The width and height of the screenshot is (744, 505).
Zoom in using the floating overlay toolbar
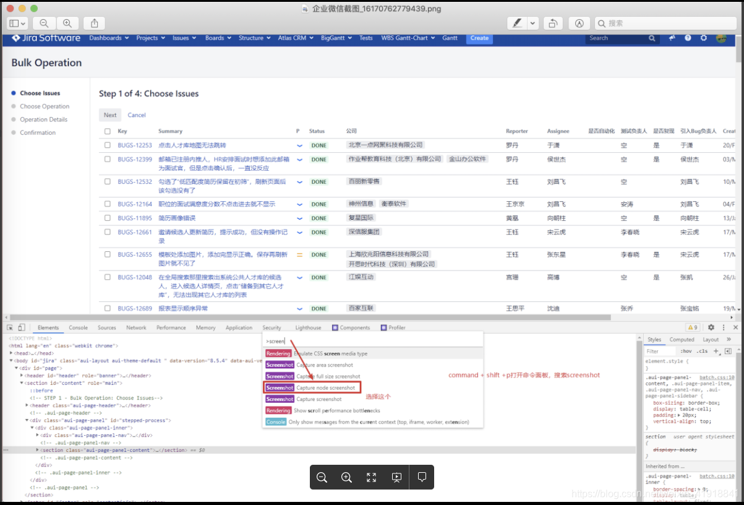[x=346, y=477]
